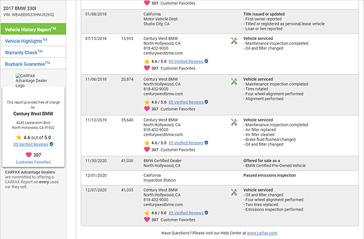
Task: Visit www.carfax.com Help Center link
Action: 262,233
